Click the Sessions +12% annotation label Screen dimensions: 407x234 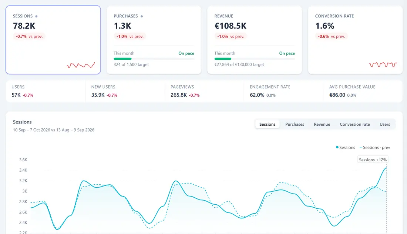point(373,160)
